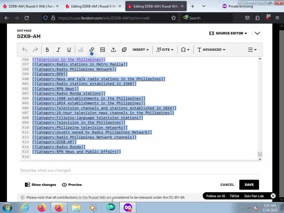Open the page options hamburger dropdown
Screen dimensions: 284x213
(x=252, y=50)
